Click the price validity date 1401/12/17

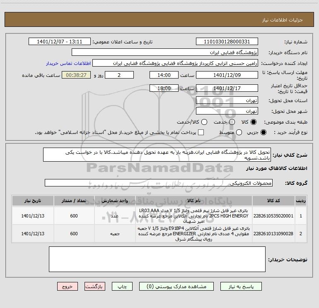pyautogui.click(x=227, y=88)
